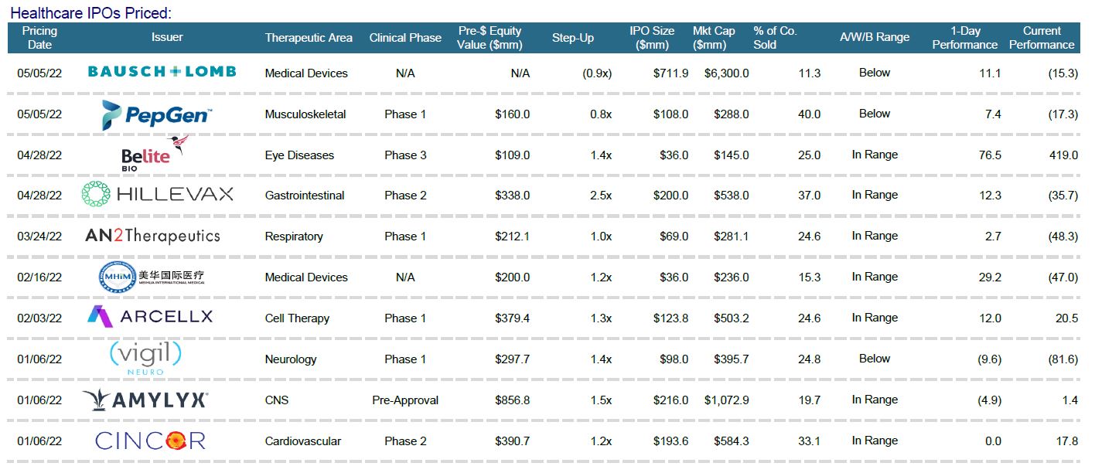
Task: Click the Cincor company logo
Action: point(150,441)
